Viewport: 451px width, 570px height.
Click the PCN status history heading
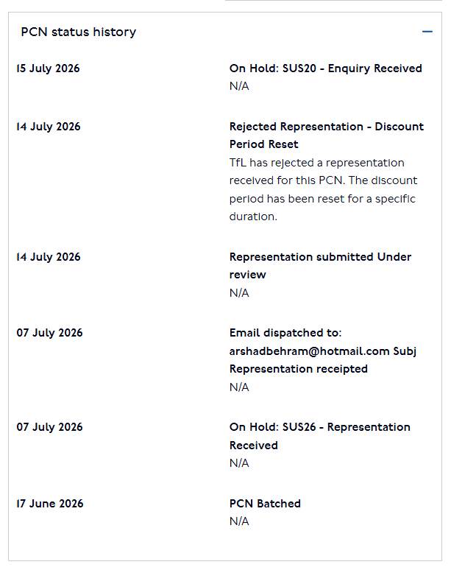[79, 32]
